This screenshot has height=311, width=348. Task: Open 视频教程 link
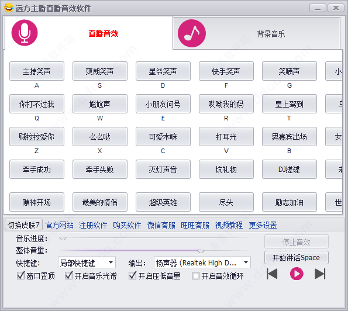coord(229,225)
